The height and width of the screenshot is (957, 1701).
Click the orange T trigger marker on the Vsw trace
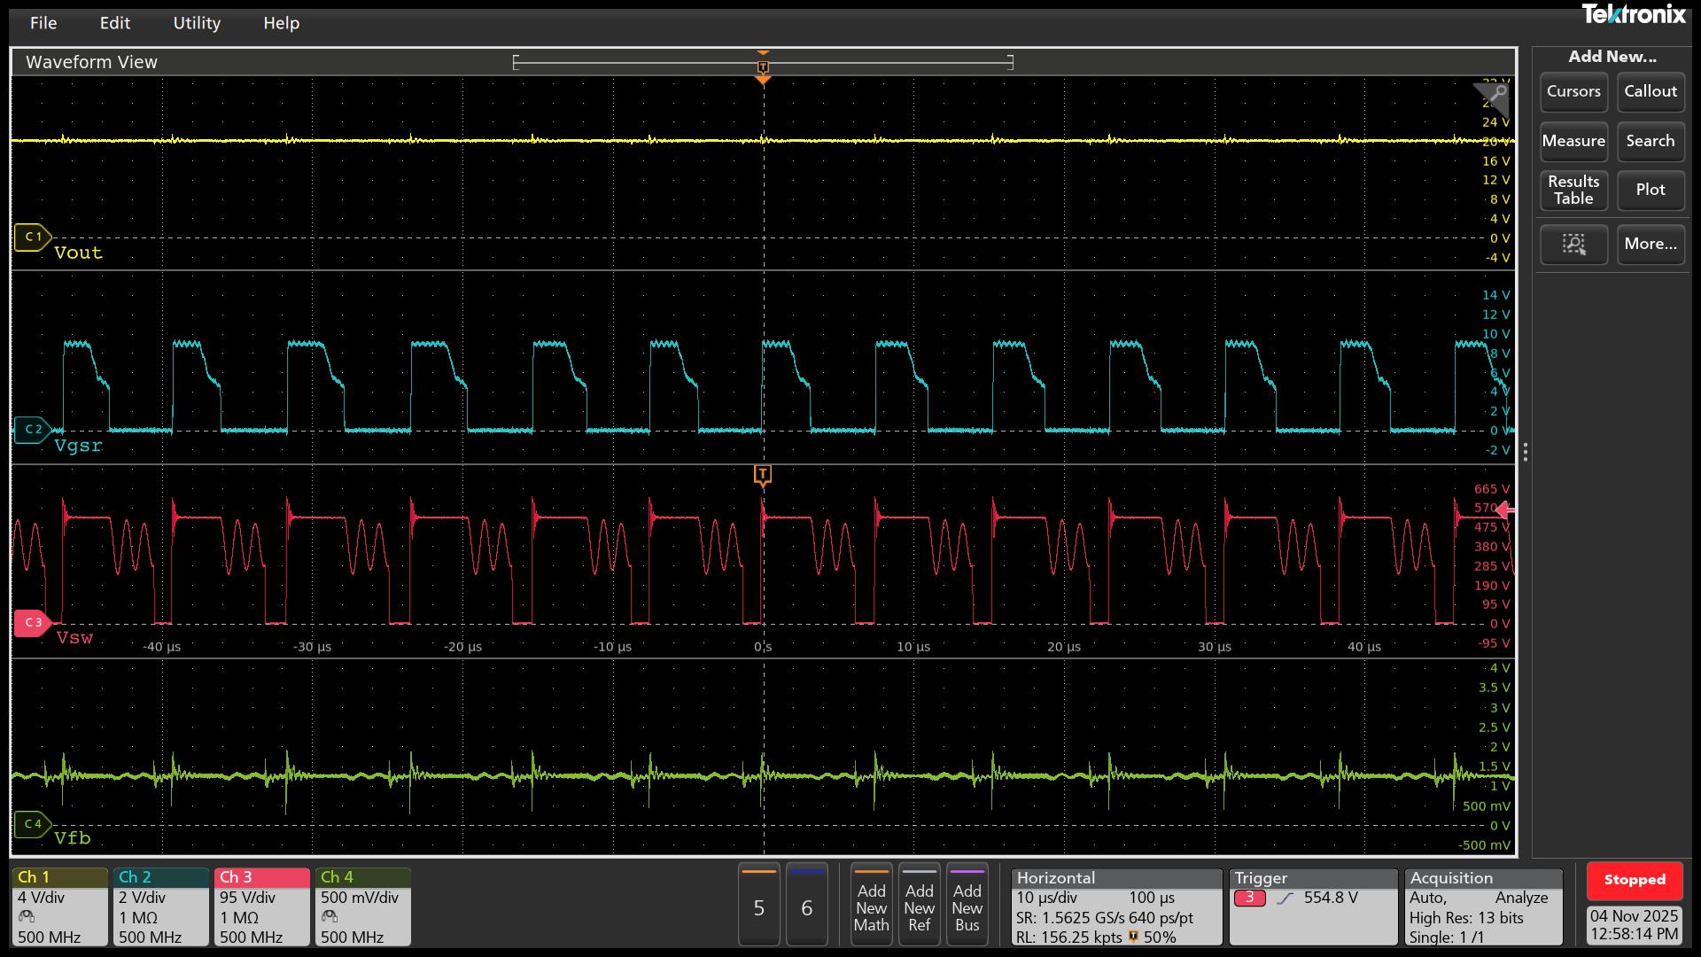coord(763,475)
